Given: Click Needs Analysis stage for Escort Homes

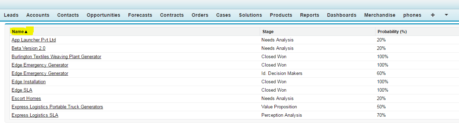Looking at the screenshot, I should (278, 99).
